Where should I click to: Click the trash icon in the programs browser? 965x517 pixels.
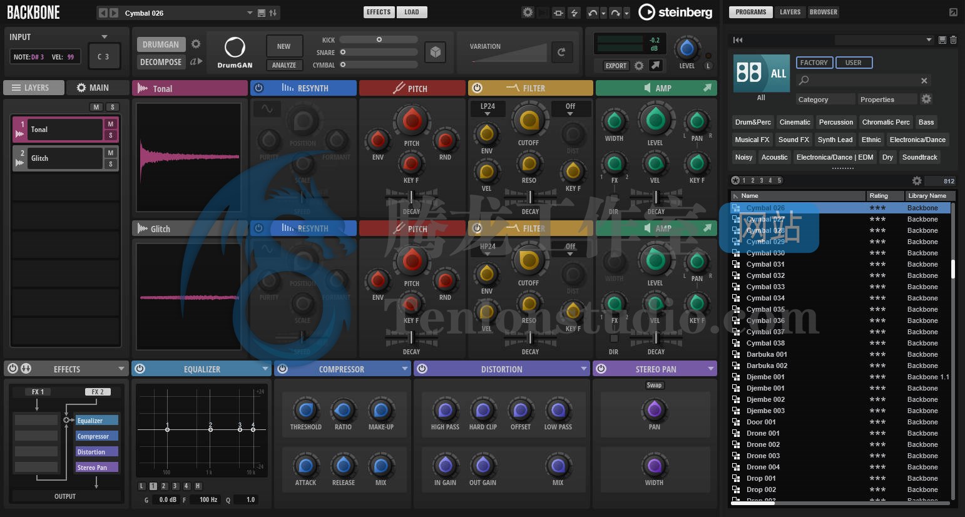tap(953, 40)
